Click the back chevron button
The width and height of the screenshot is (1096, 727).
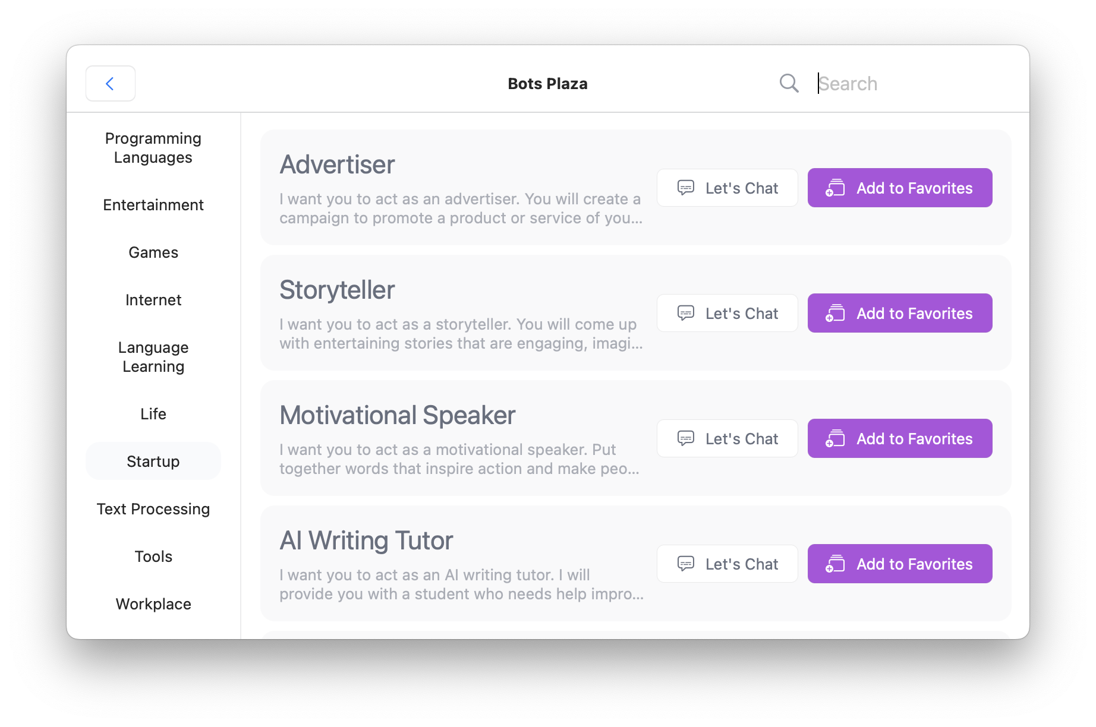click(x=111, y=84)
